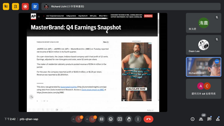
Task: Open the King Charles III nav link
Action: coord(83,16)
